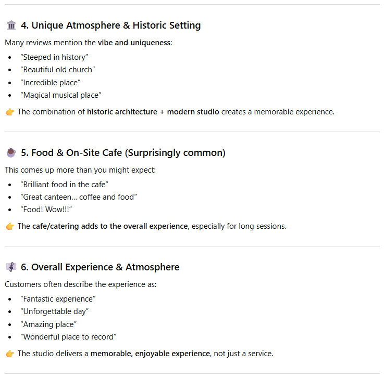Screen dimensions: 384x378
Task: Click the 'Food & On-Site Cafe' heading
Action: (x=123, y=153)
